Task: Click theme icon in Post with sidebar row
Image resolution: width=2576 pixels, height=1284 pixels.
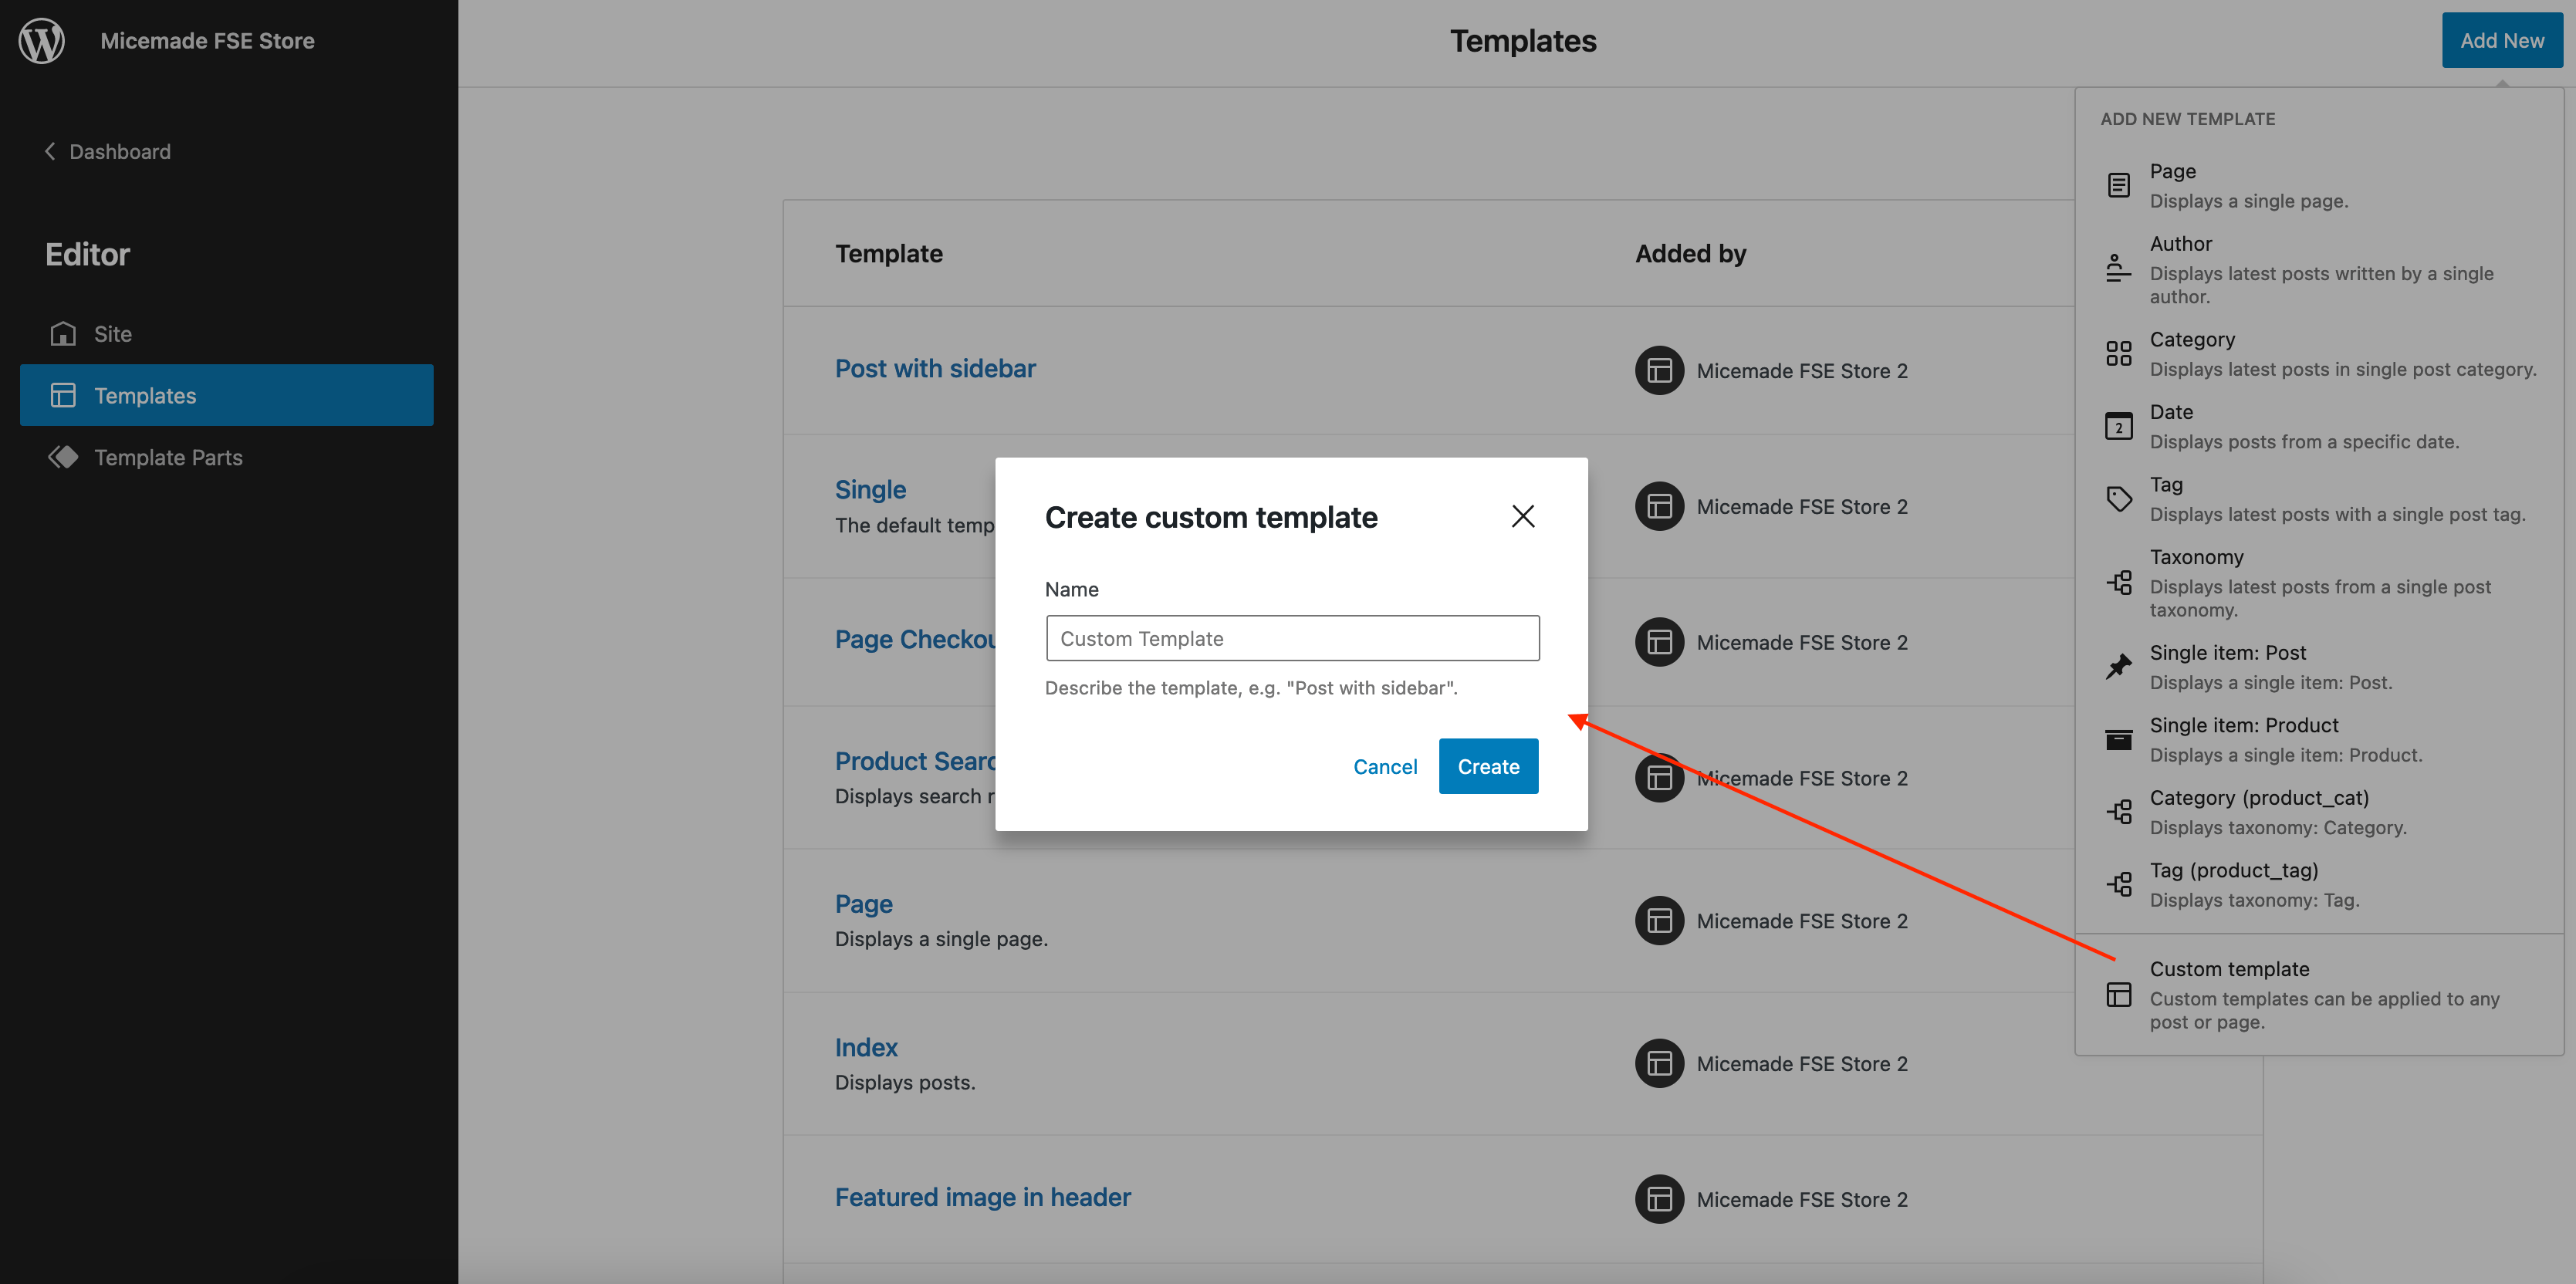Action: click(x=1659, y=370)
